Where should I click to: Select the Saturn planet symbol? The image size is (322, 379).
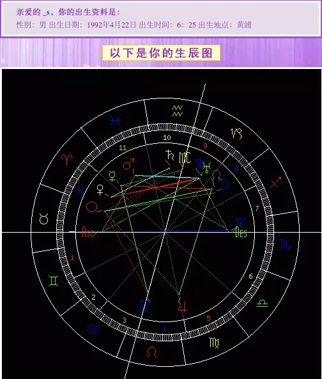(x=170, y=155)
